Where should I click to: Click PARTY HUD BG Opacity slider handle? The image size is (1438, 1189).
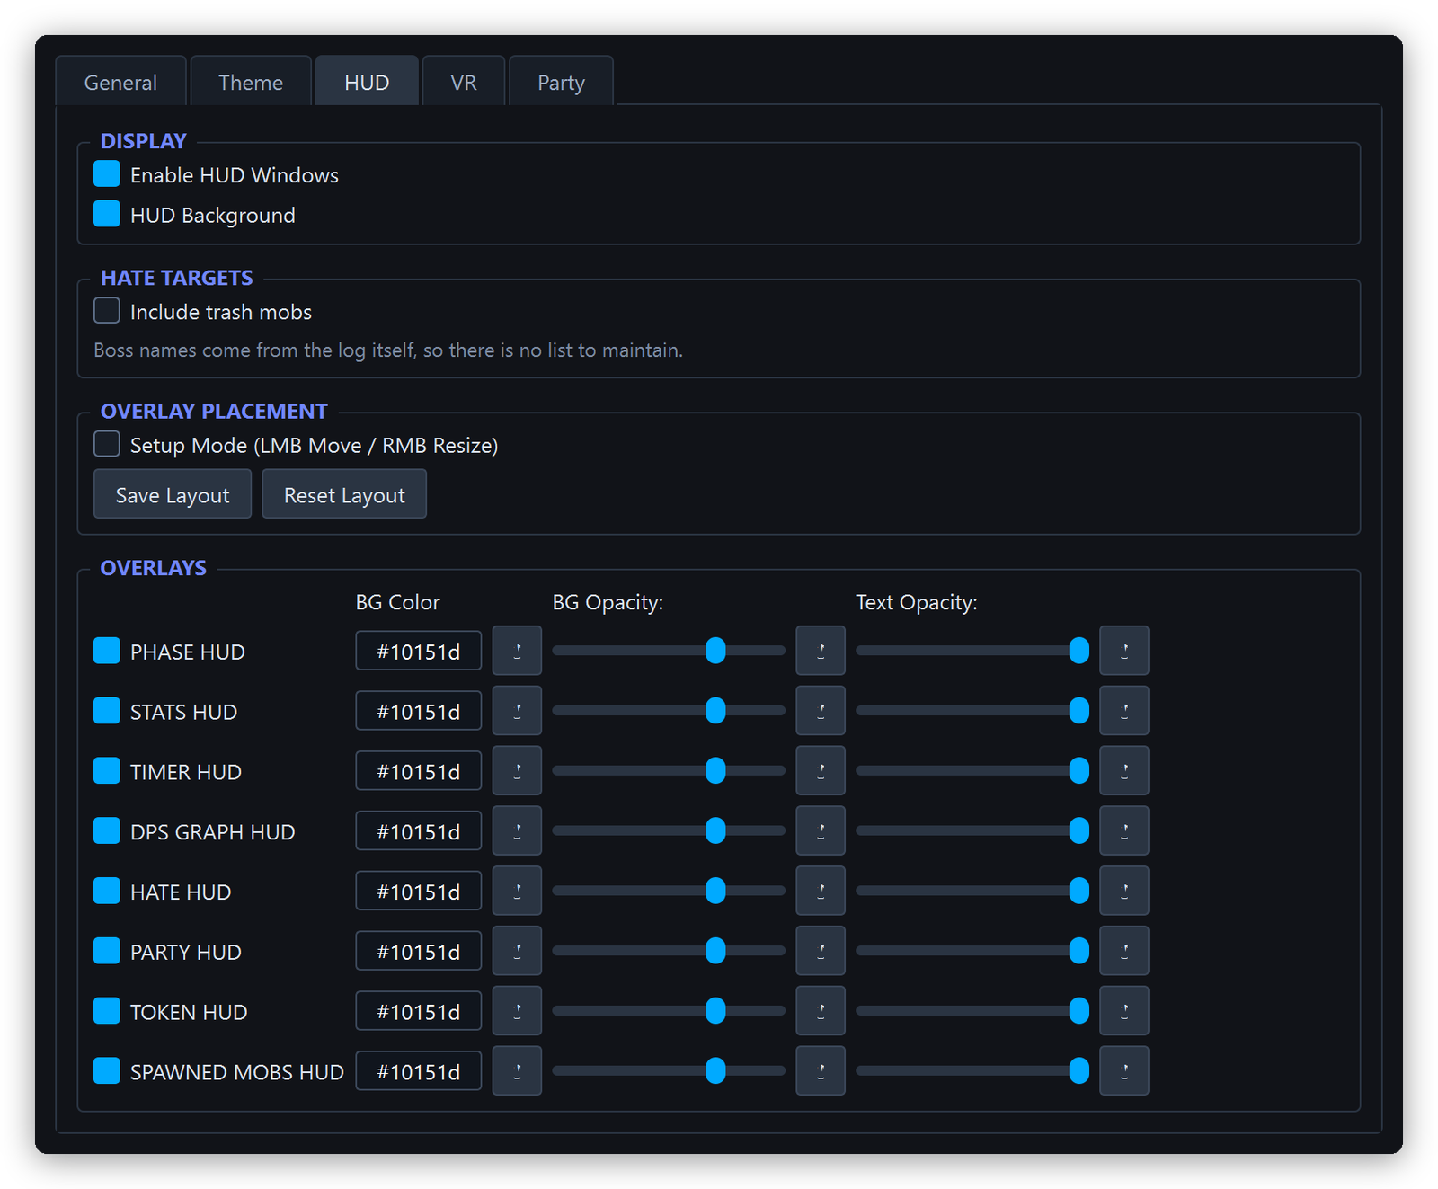[x=715, y=951]
